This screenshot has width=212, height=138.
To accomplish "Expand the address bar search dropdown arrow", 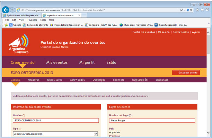I will [184, 10].
